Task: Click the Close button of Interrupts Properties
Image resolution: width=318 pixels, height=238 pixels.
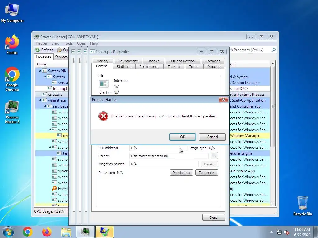Action: pos(214,217)
